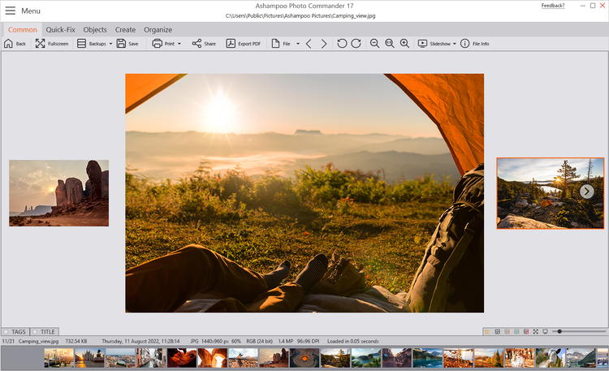Zoom in with the plus magnifier
Viewport: 609px width, 371px height.
click(404, 43)
